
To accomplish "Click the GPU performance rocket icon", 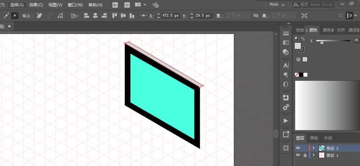I will (156, 5).
